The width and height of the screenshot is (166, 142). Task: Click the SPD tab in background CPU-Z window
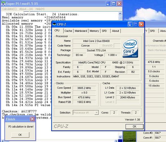point(152,31)
